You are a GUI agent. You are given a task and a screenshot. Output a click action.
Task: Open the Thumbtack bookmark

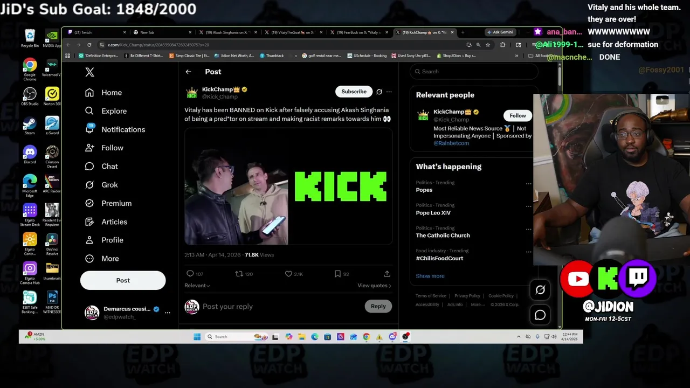tap(272, 56)
